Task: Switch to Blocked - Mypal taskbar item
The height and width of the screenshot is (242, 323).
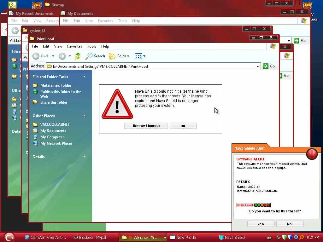Action: click(x=90, y=237)
